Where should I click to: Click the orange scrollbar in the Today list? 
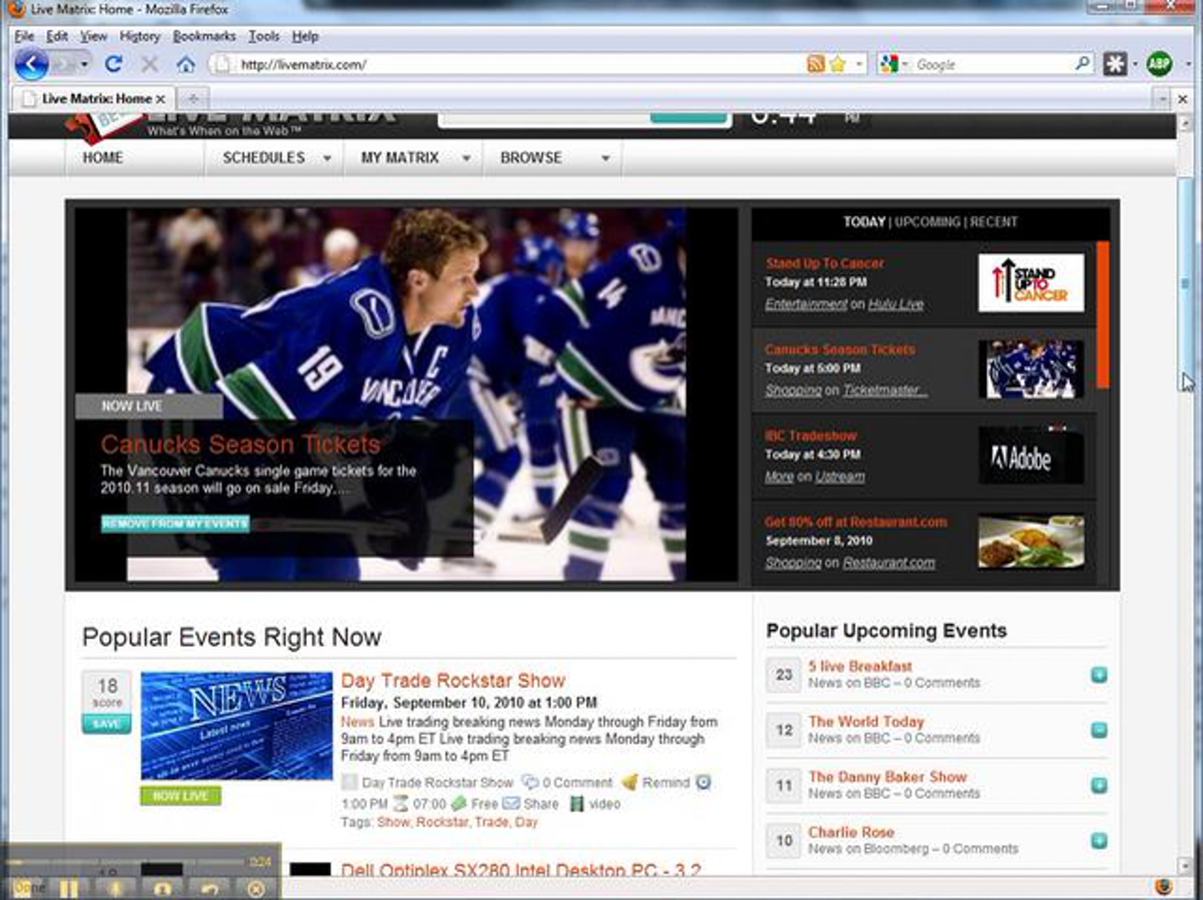pyautogui.click(x=1103, y=315)
